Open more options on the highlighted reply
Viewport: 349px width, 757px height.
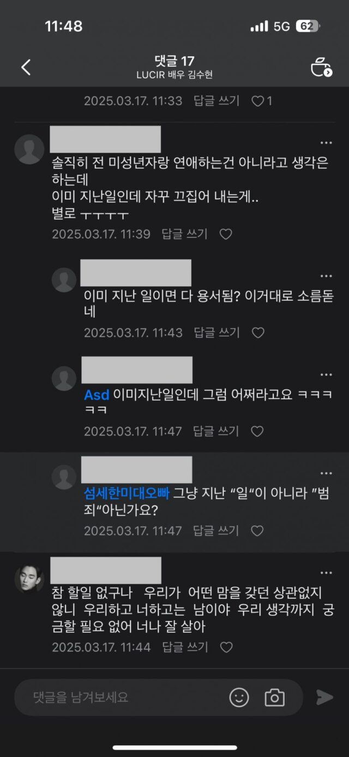click(x=326, y=473)
